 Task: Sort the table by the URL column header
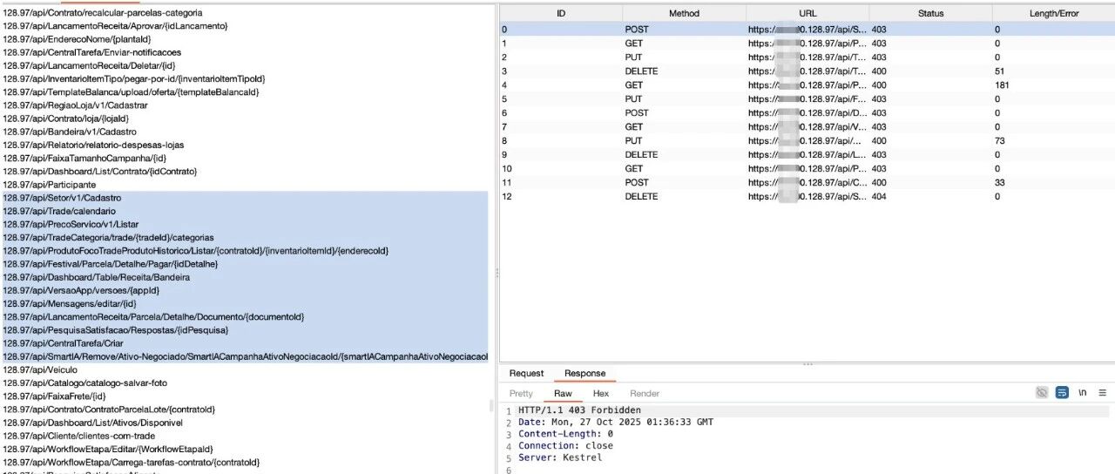[808, 13]
